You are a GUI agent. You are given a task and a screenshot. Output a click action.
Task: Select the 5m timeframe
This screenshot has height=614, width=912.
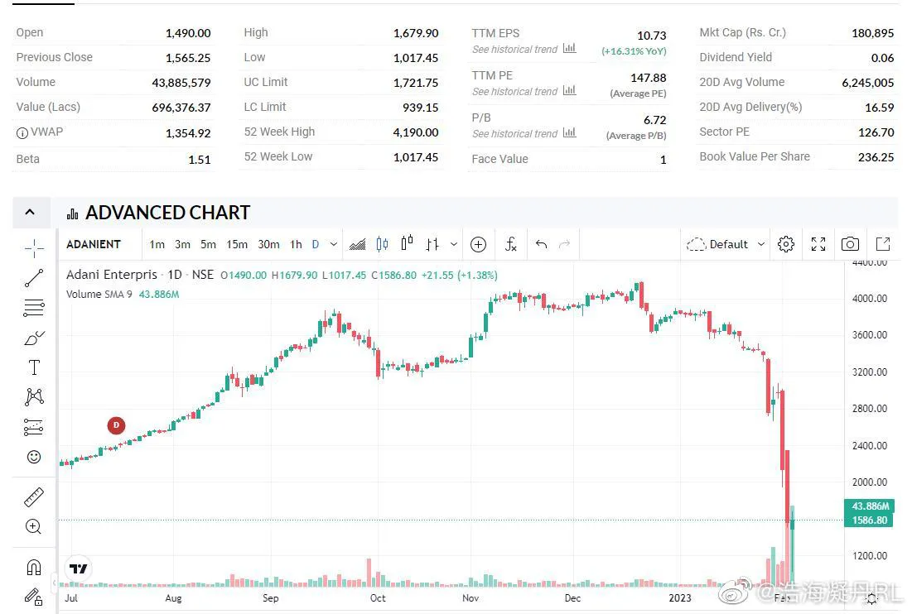tap(208, 245)
